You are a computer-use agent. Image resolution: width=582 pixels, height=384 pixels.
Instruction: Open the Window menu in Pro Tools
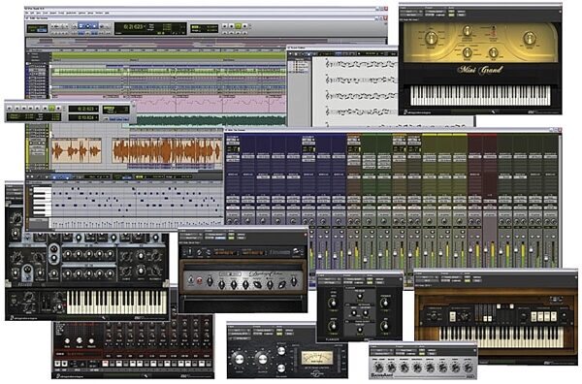coord(99,13)
